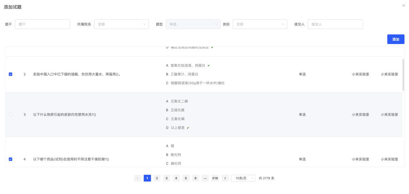
Task: Open the 所属院系 dropdown
Action: [x=121, y=24]
